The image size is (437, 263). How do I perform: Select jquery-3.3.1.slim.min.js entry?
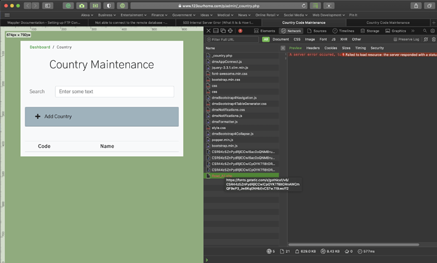[x=241, y=68]
